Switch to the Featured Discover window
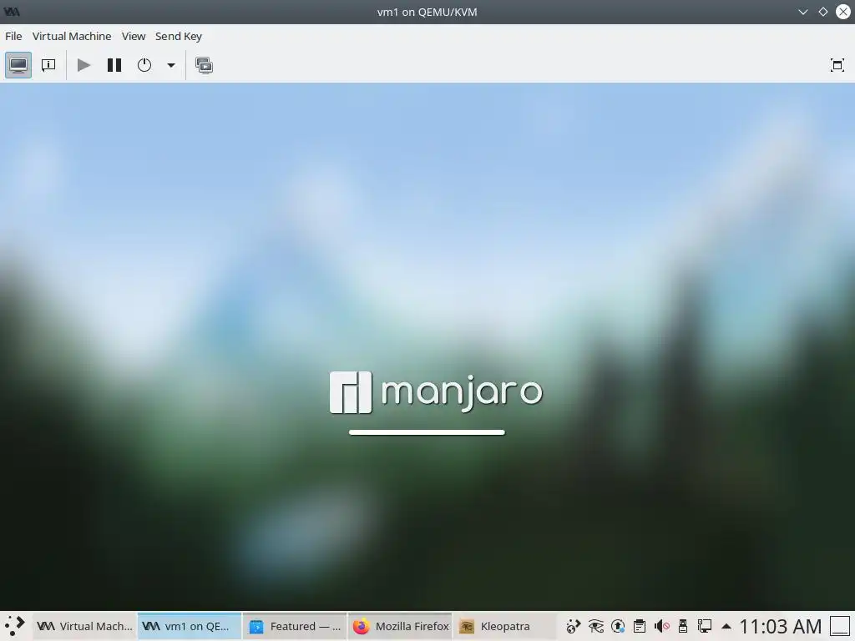Viewport: 855px width, 641px height. tap(295, 626)
